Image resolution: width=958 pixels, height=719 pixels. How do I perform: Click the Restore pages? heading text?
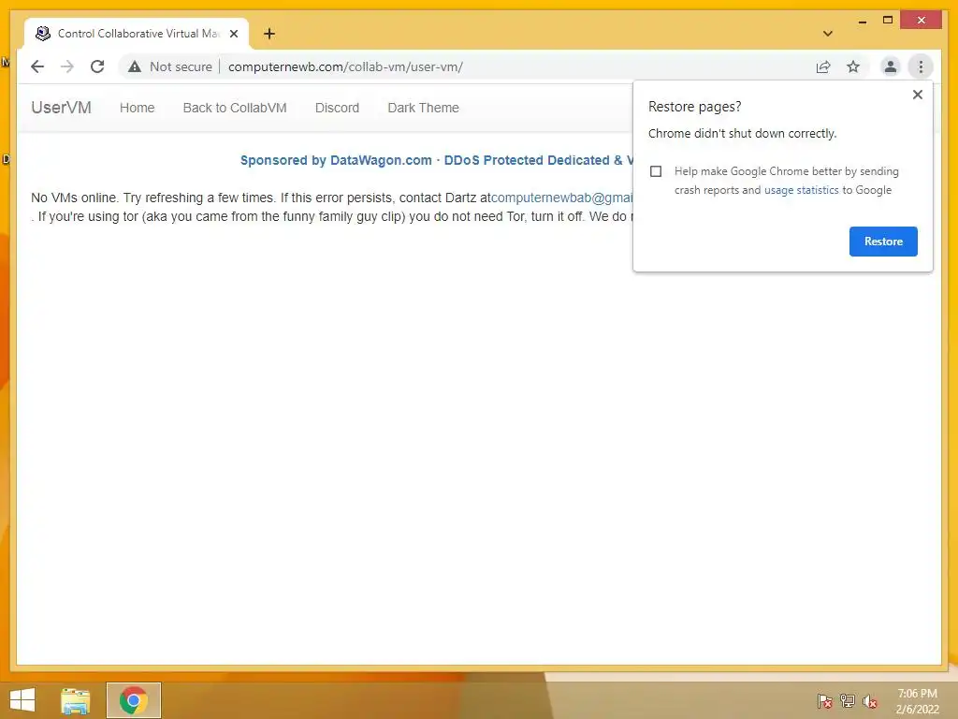pyautogui.click(x=695, y=107)
